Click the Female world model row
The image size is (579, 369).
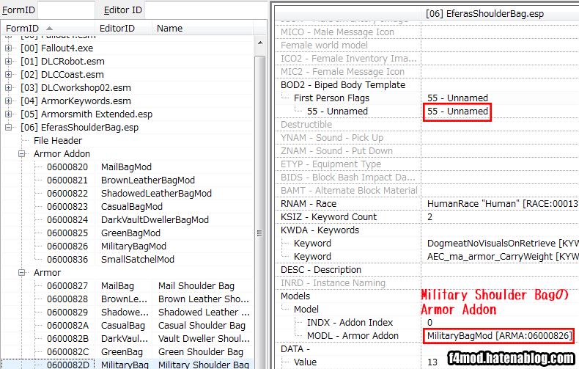click(x=324, y=45)
